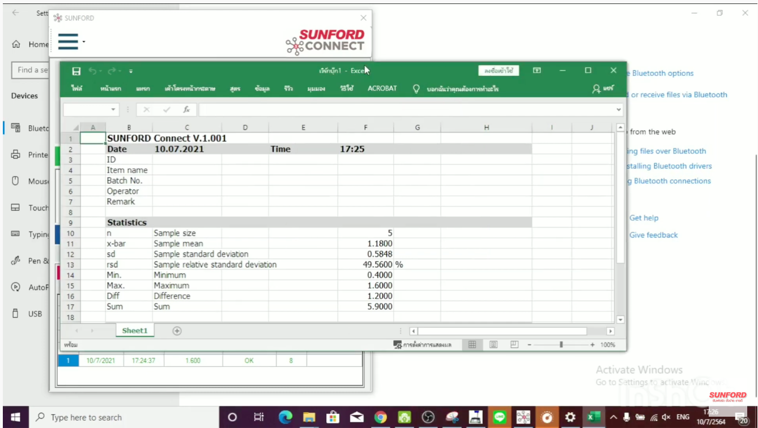Image resolution: width=758 pixels, height=428 pixels.
Task: Open Ribbon Display Options icon
Action: 537,71
